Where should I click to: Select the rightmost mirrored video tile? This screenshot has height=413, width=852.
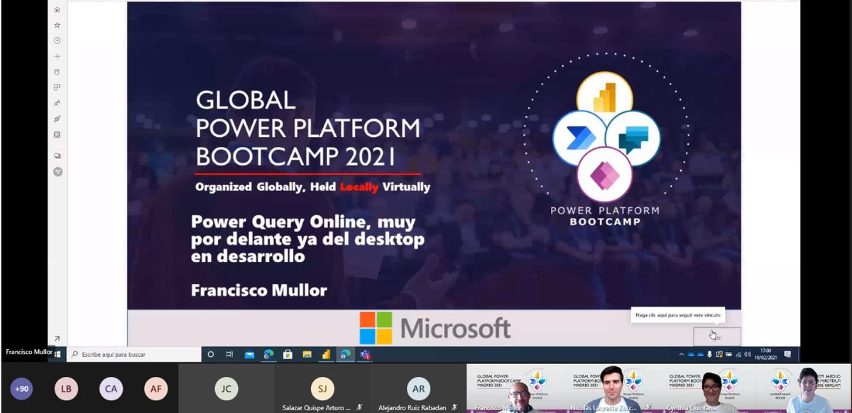(802, 388)
